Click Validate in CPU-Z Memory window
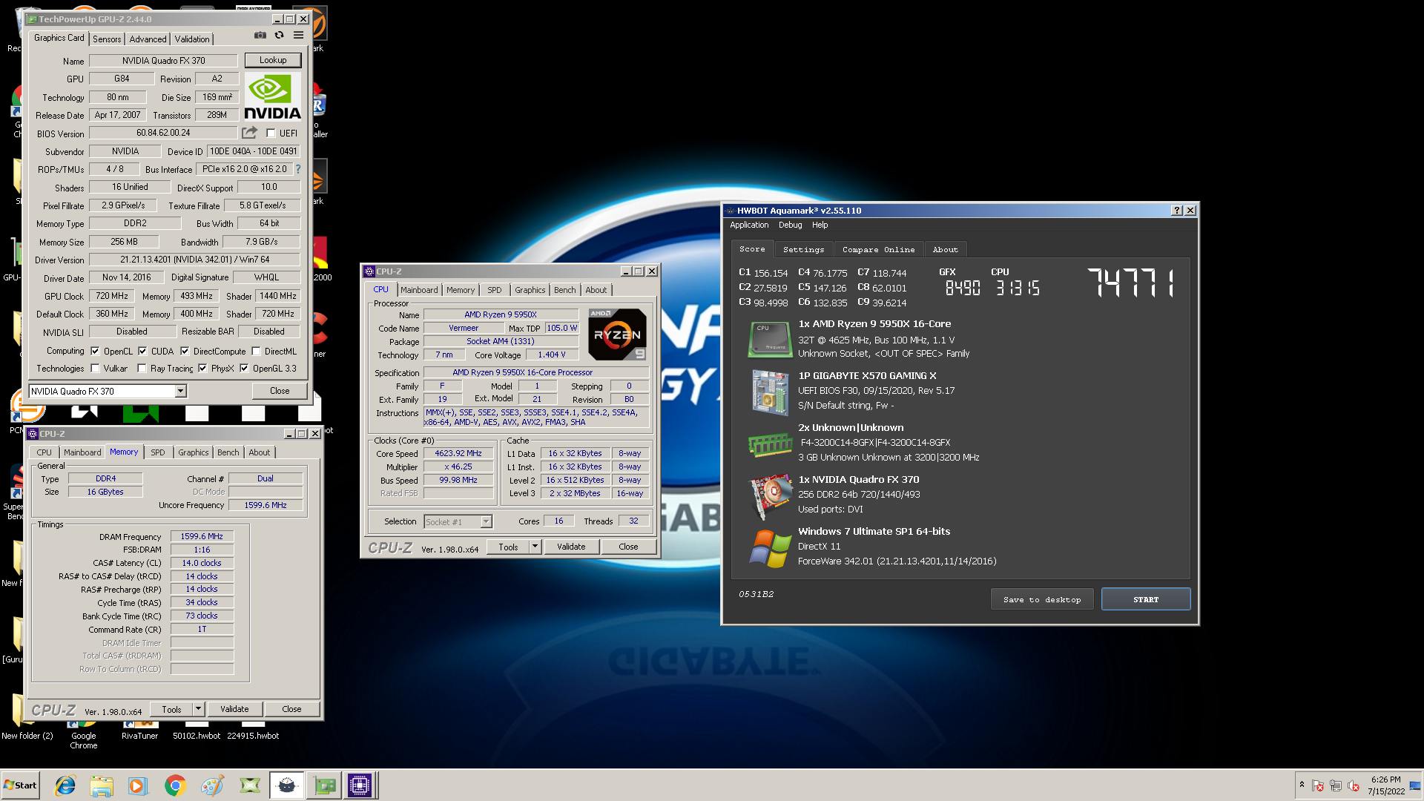The height and width of the screenshot is (801, 1424). click(234, 710)
